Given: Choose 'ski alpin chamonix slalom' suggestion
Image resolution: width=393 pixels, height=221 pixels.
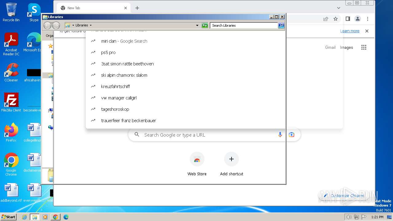Looking at the screenshot, I should (214, 75).
